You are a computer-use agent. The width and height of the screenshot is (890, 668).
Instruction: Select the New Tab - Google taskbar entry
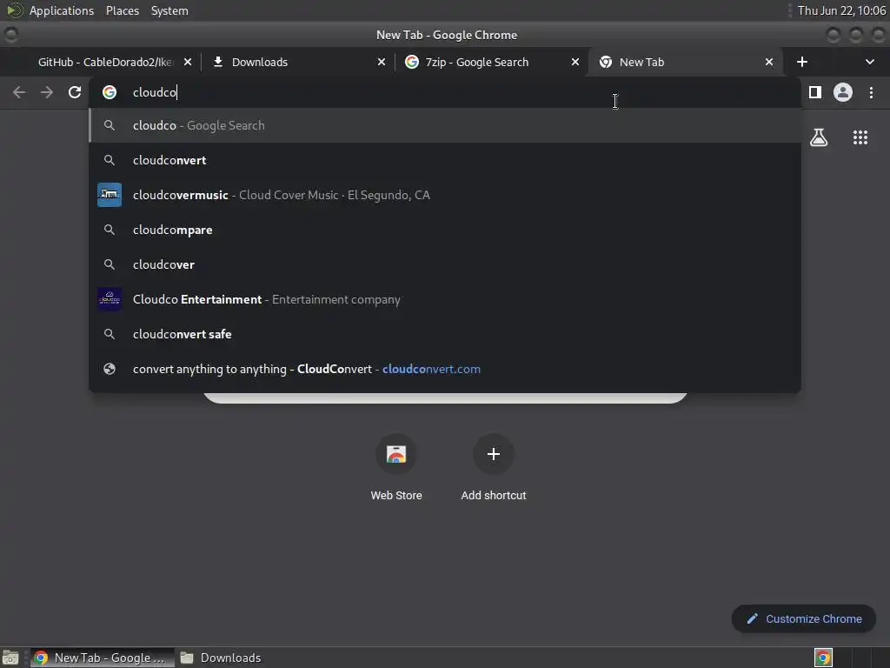tap(103, 658)
